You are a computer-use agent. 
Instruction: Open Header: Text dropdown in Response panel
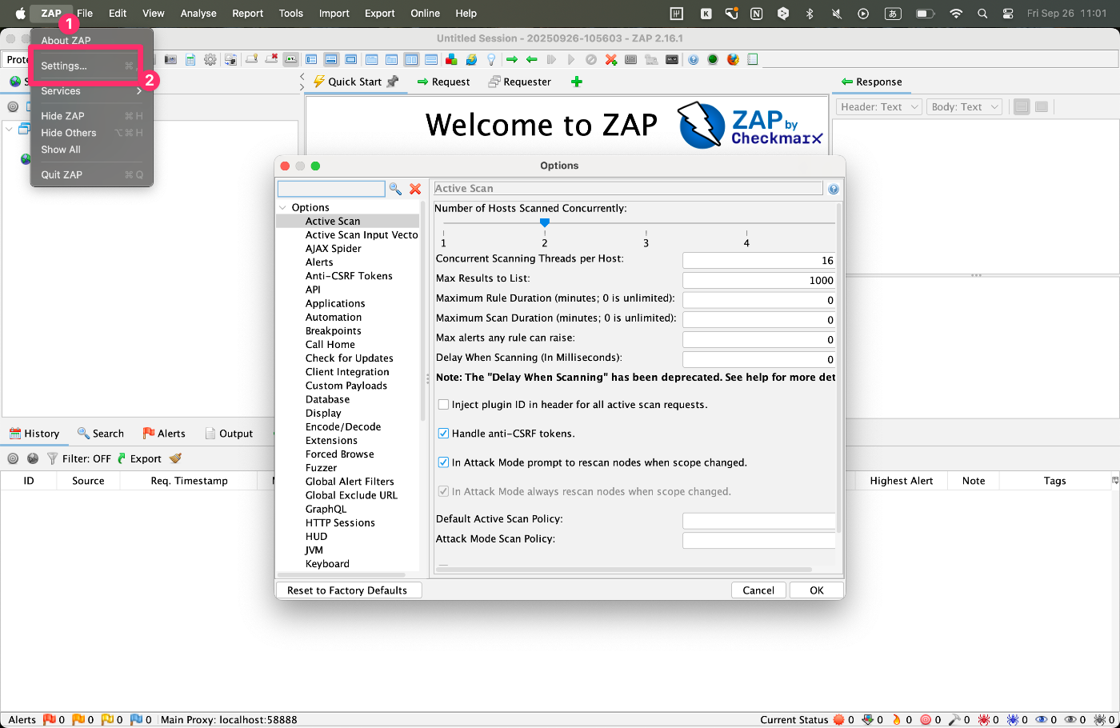click(880, 107)
